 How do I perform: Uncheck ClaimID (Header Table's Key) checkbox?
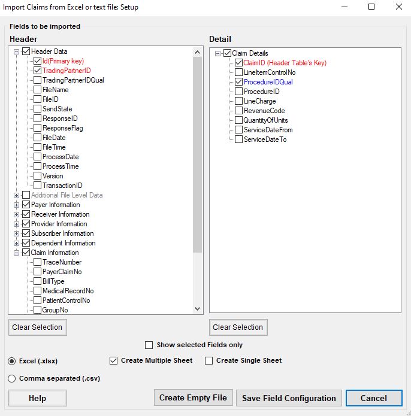[238, 63]
